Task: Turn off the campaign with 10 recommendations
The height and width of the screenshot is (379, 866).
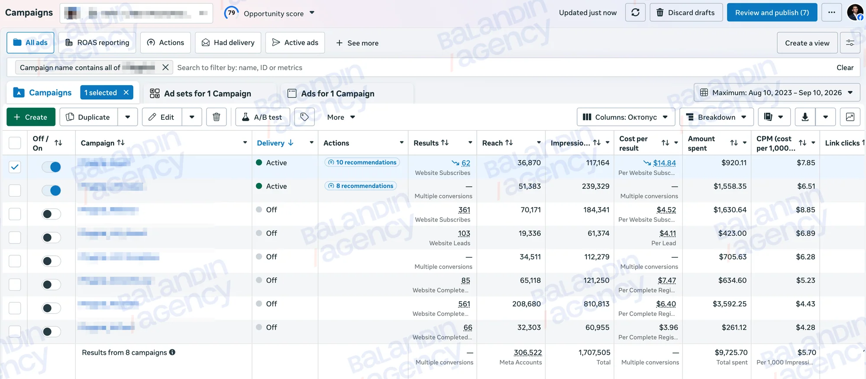Action: pos(51,167)
